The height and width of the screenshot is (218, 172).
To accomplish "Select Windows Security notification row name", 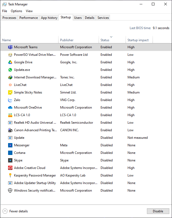I will click(x=35, y=191).
